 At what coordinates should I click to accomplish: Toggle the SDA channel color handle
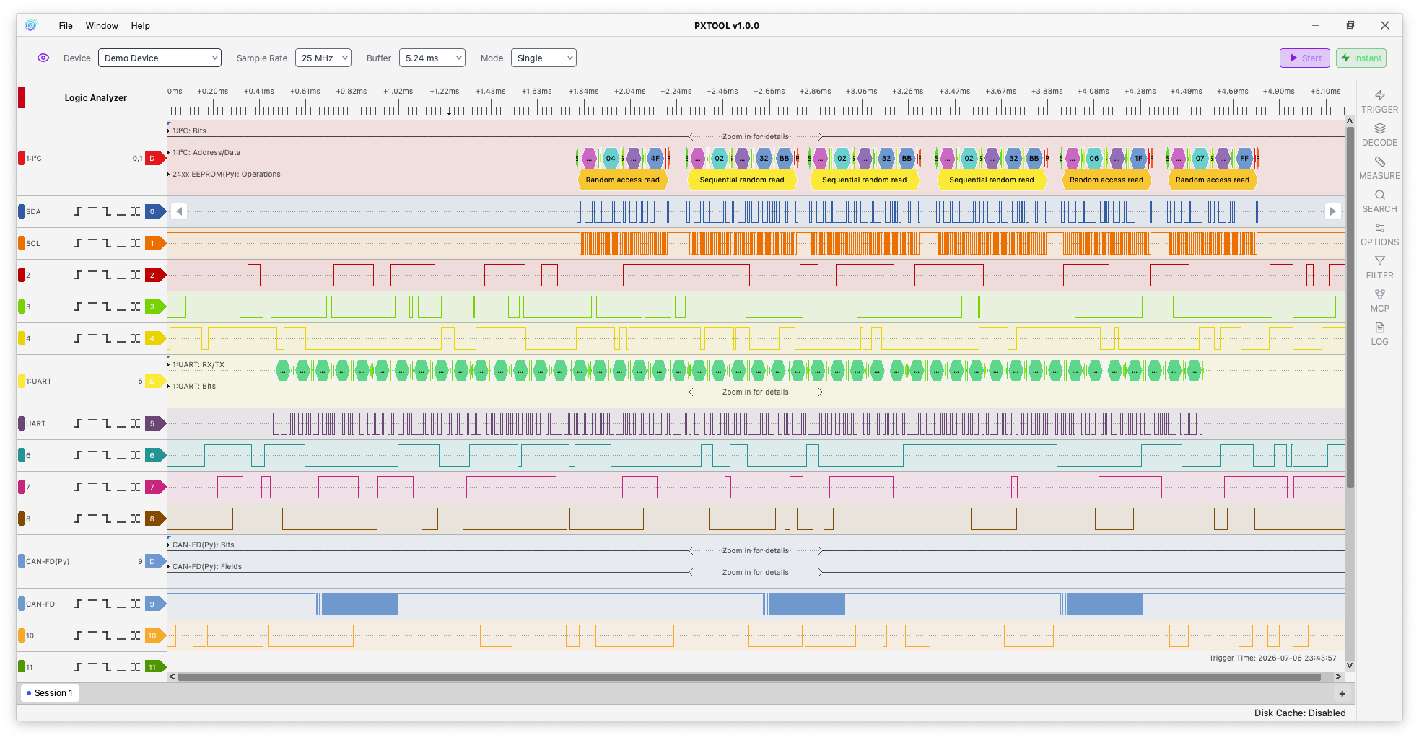tap(22, 211)
